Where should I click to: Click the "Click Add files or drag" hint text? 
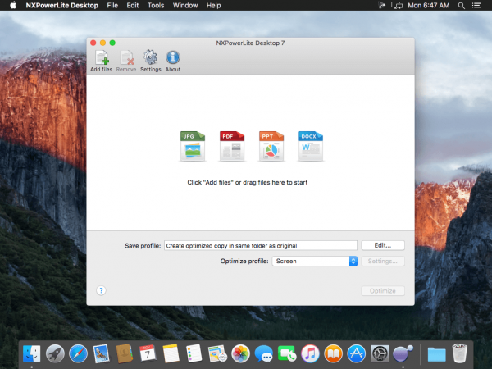pyautogui.click(x=248, y=182)
